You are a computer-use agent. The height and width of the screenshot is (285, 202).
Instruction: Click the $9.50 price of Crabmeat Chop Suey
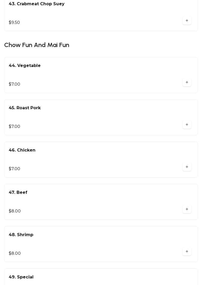coord(14,23)
